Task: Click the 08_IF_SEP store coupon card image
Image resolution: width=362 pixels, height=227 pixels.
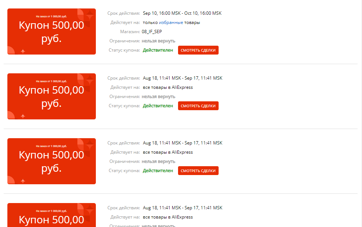Action: (x=52, y=31)
